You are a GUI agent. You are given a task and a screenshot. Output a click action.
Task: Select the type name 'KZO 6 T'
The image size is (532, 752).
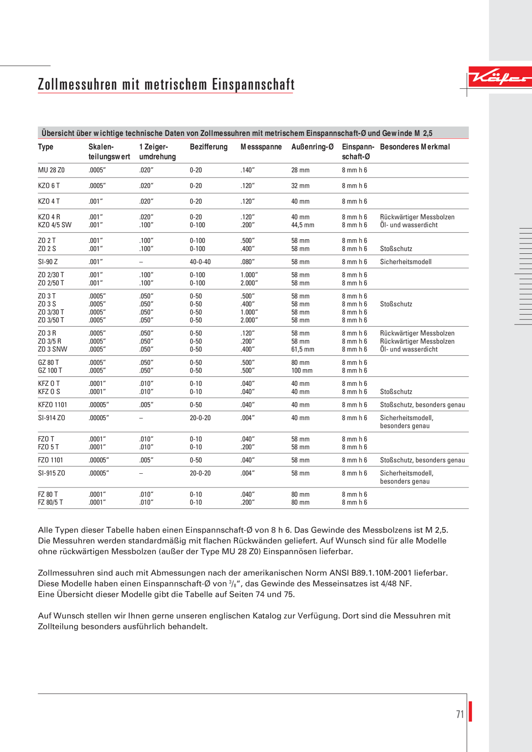pos(49,186)
